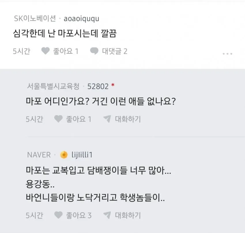Open the lijlilli1 username

pos(82,155)
